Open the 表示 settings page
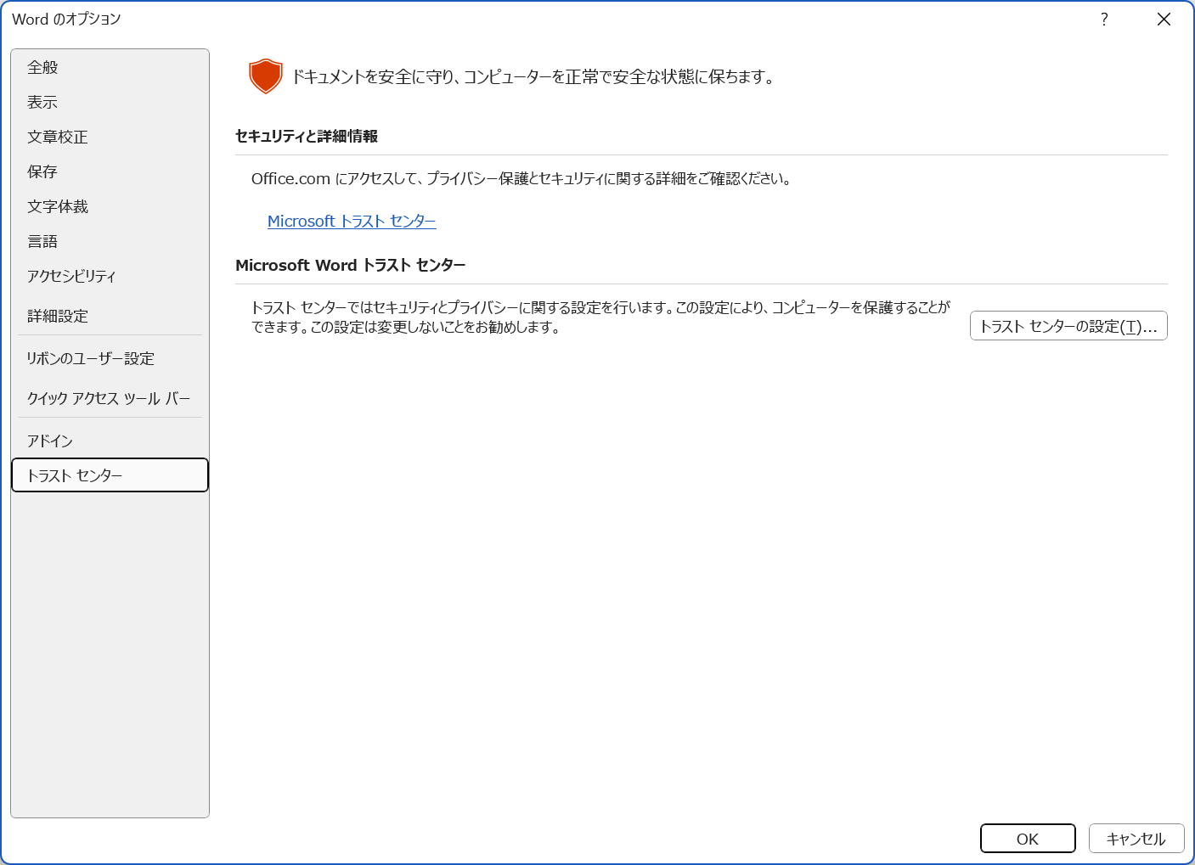1195x865 pixels. click(43, 102)
